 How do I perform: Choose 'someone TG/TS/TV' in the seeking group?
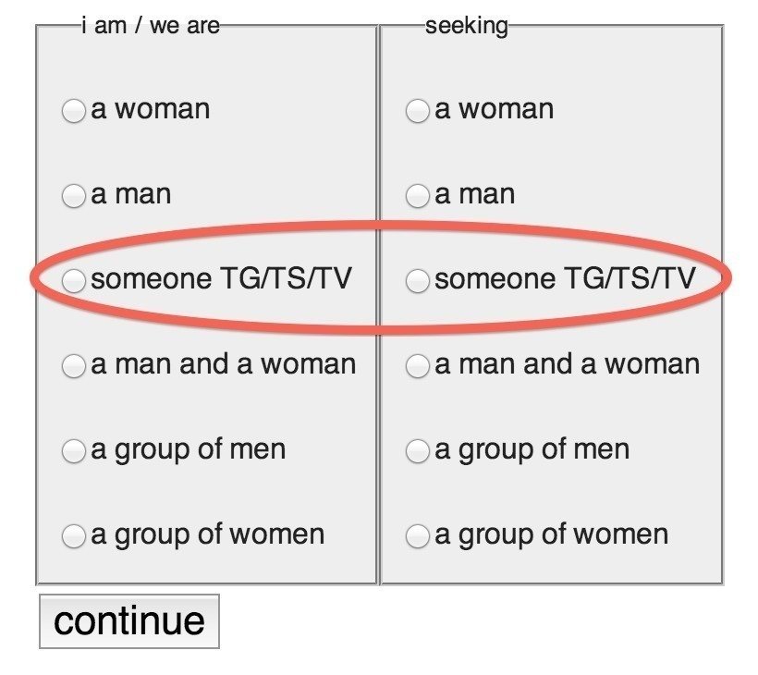pyautogui.click(x=417, y=281)
